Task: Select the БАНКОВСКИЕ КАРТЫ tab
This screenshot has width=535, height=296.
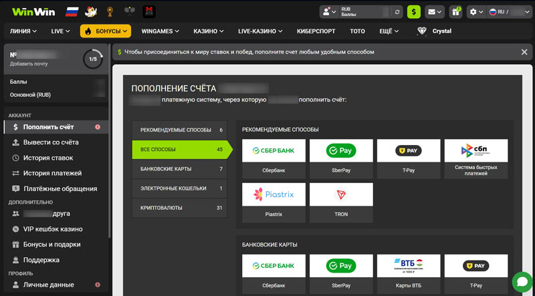Action: tap(179, 169)
